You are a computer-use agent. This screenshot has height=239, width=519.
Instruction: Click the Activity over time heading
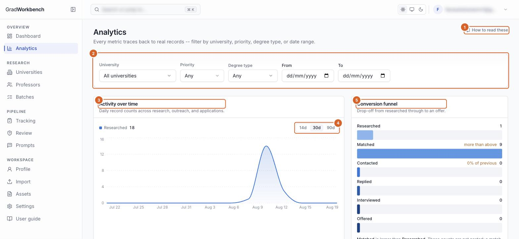[118, 104]
